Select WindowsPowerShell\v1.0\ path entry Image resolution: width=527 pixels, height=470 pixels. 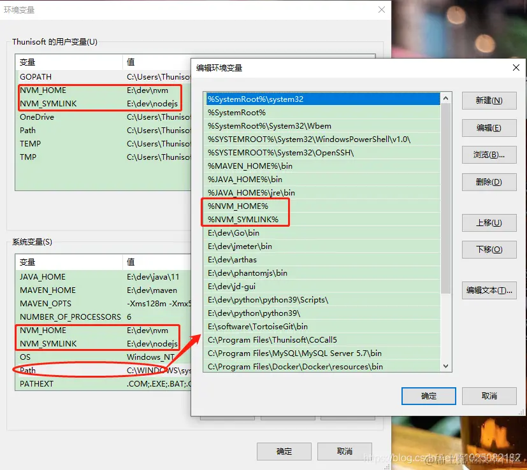click(x=322, y=139)
